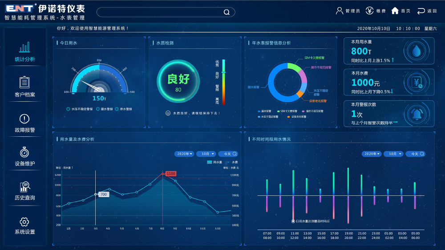Select the 漏水警报 radio option under gauge
Viewport: 445px width, 250px height.
pyautogui.click(x=98, y=109)
